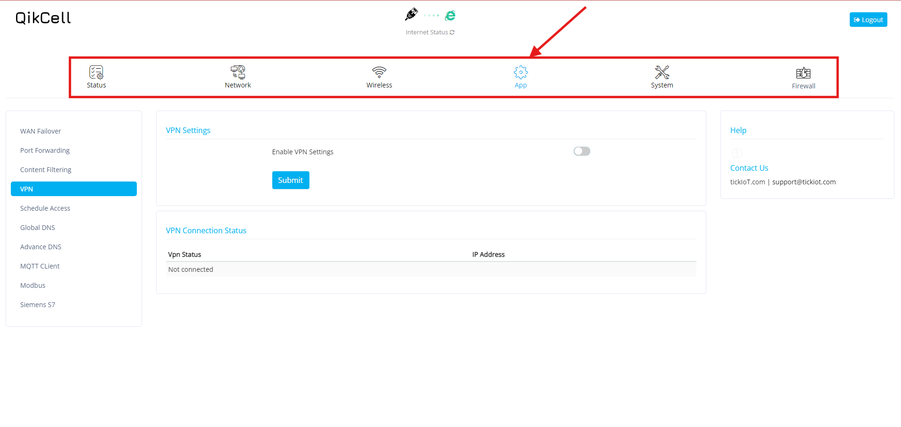Open Port Forwarding in the sidebar
The width and height of the screenshot is (901, 427).
tap(74, 150)
